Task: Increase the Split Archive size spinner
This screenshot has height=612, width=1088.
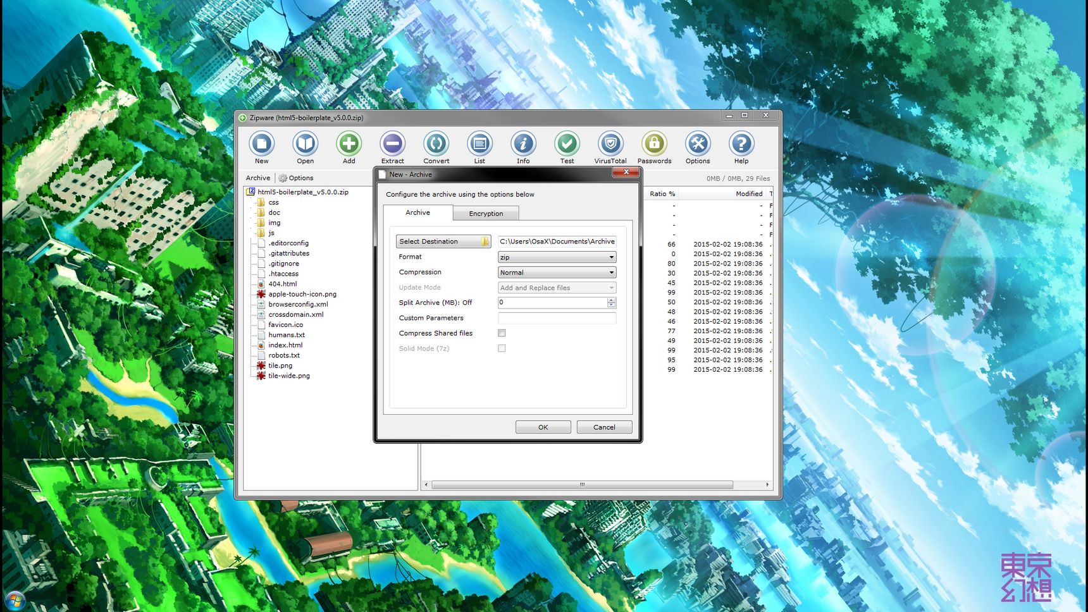Action: click(611, 300)
